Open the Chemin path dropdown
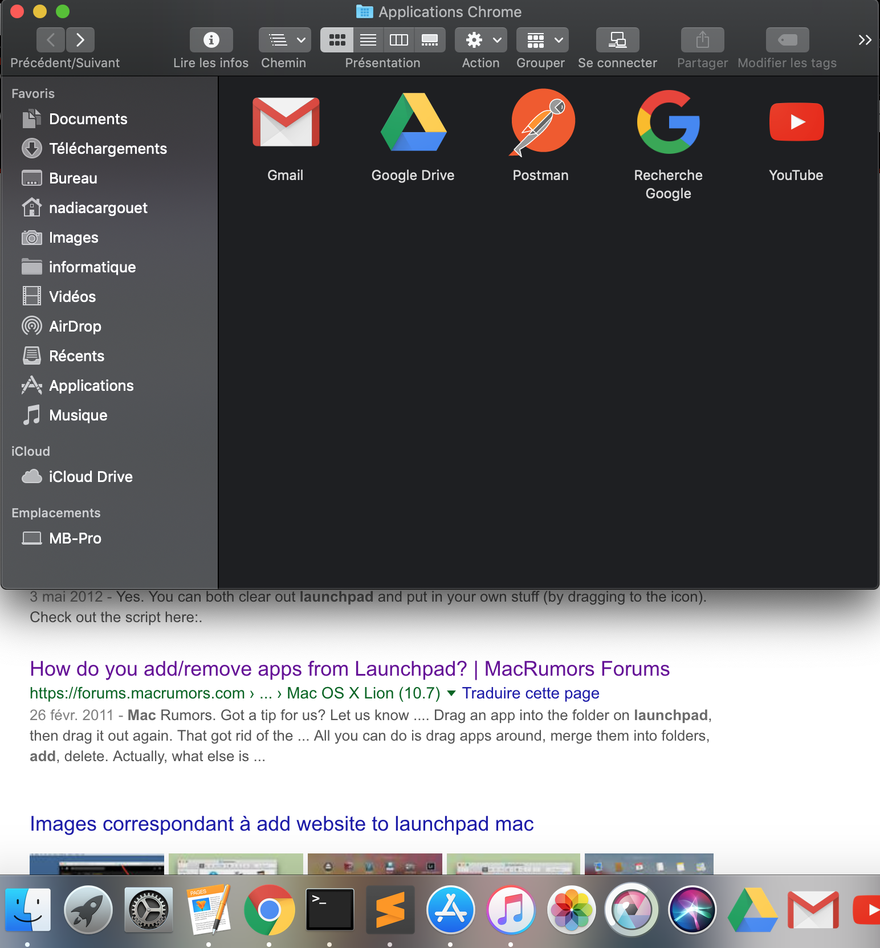The image size is (880, 948). 285,40
